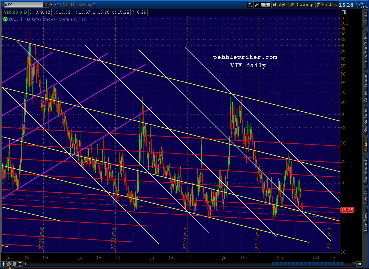The height and width of the screenshot is (269, 369).
Task: Click the drawing hand icon above price axis
Action: coord(344,12)
